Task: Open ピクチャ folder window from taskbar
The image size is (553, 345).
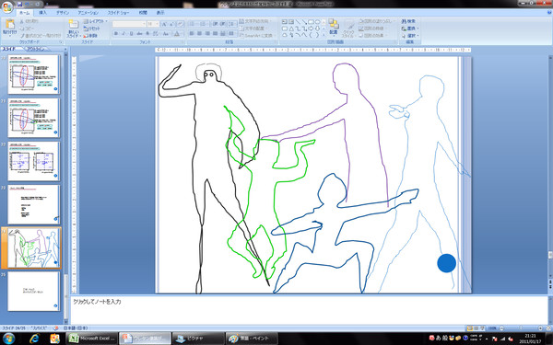Action: [x=198, y=339]
